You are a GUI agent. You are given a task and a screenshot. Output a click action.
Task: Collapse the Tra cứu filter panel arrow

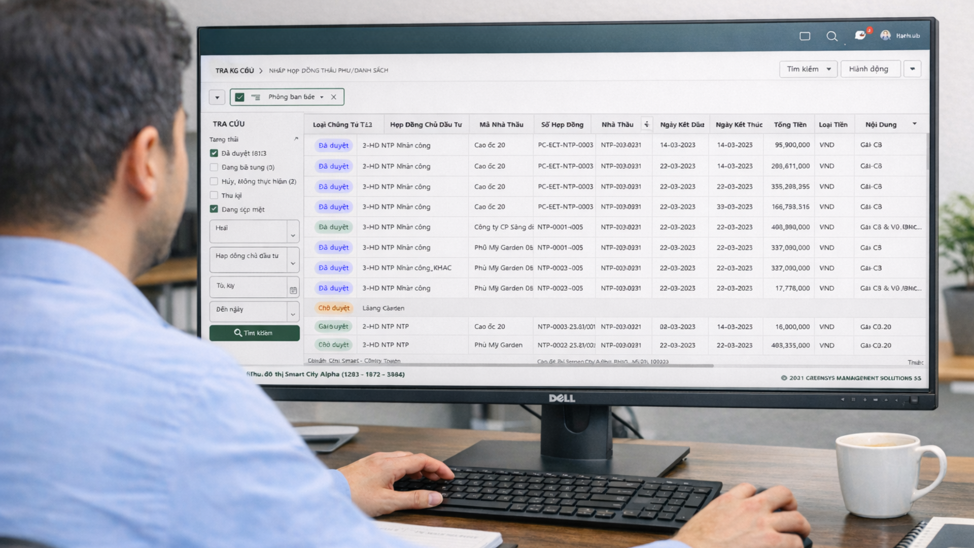click(296, 139)
